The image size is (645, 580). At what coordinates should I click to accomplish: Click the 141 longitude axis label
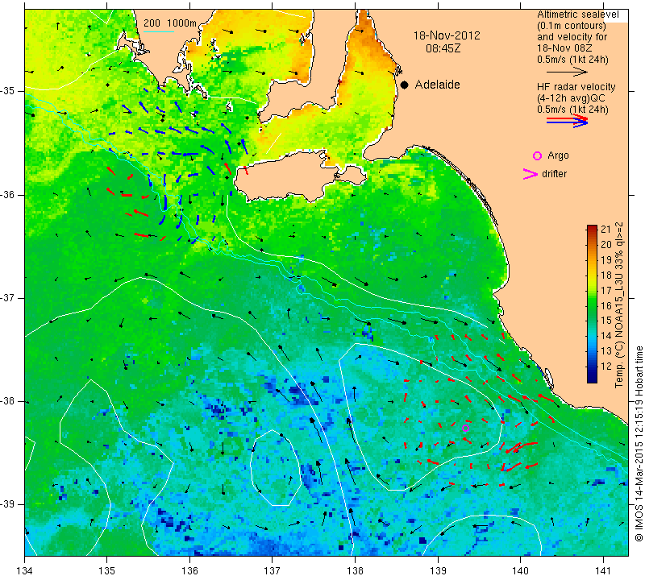click(x=603, y=571)
